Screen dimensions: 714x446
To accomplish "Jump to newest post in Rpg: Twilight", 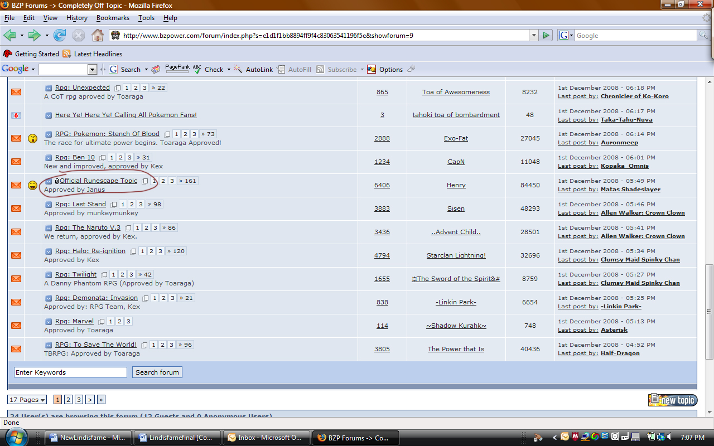I will tap(49, 275).
